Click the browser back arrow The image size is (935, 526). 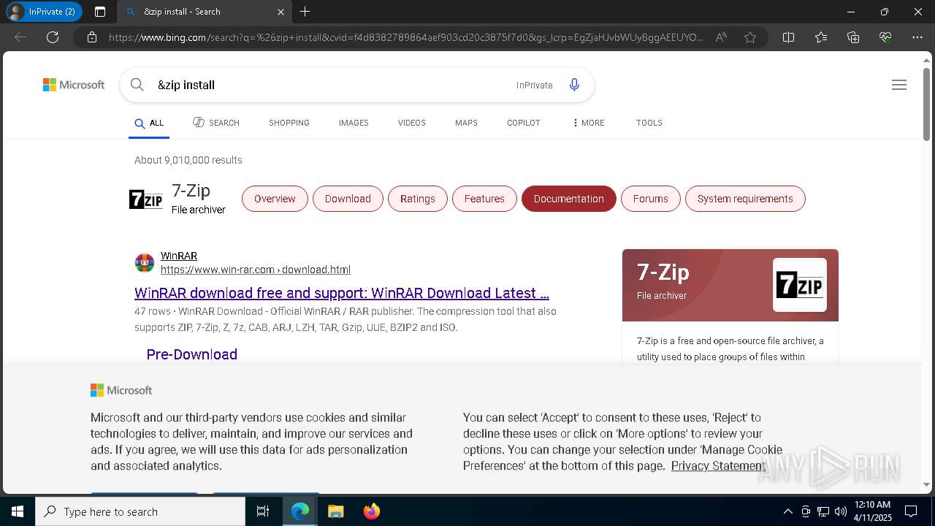coord(20,37)
